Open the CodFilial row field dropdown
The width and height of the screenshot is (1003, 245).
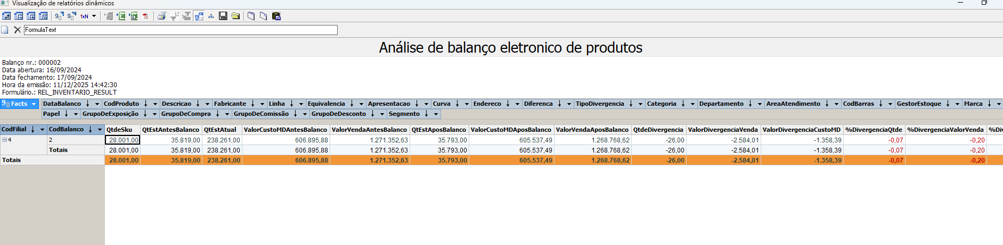pos(42,130)
